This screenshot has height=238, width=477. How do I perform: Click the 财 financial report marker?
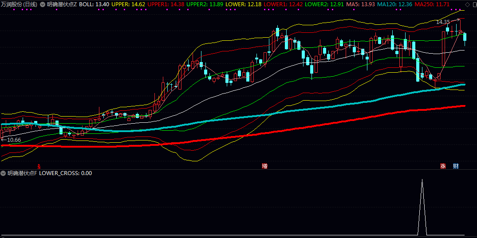[456, 166]
